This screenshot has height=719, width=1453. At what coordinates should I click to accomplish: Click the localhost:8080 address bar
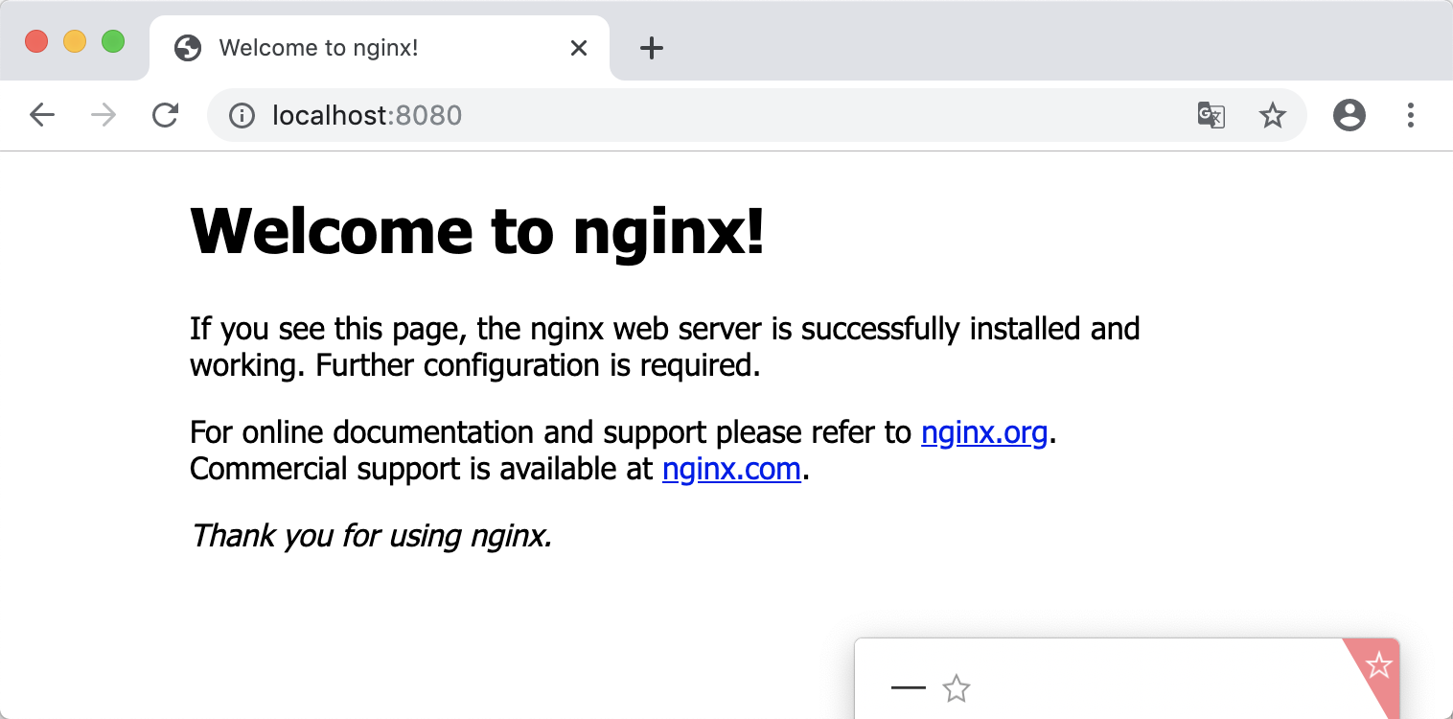[x=757, y=116]
